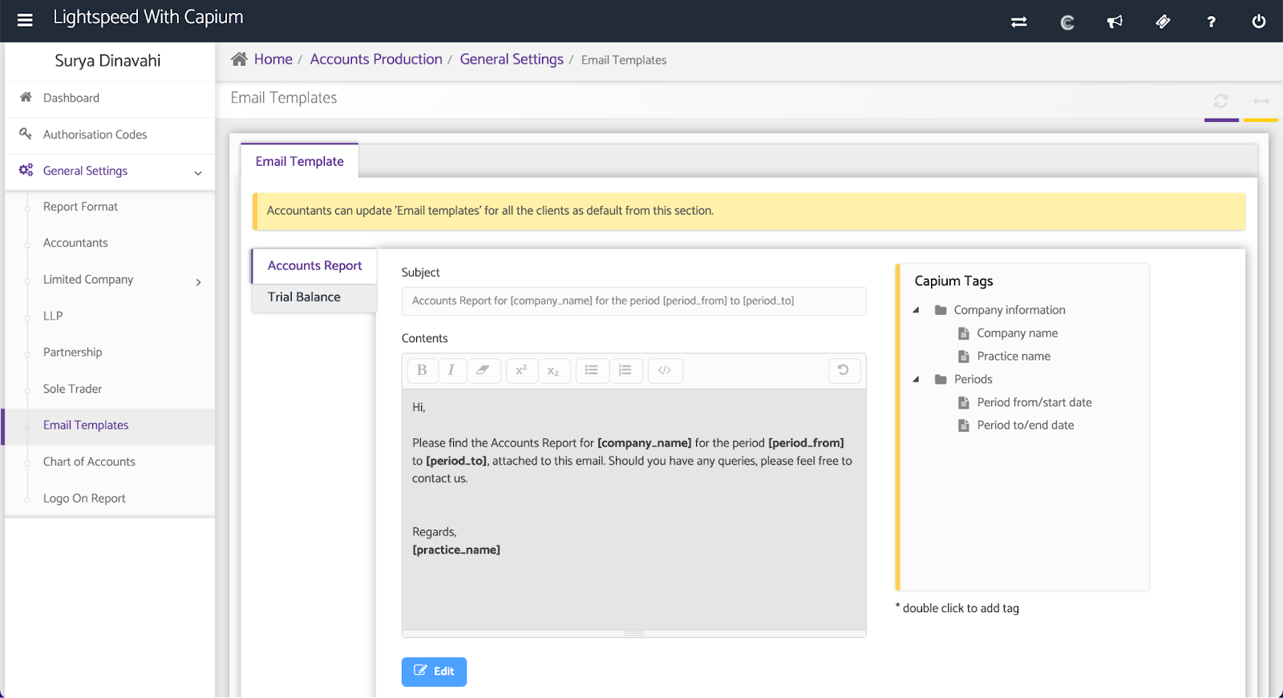Expand the Limited Company submenu arrow

(199, 282)
